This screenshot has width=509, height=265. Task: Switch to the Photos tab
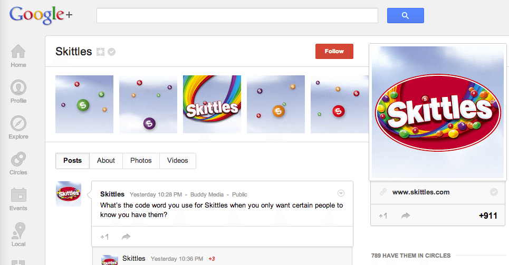141,161
